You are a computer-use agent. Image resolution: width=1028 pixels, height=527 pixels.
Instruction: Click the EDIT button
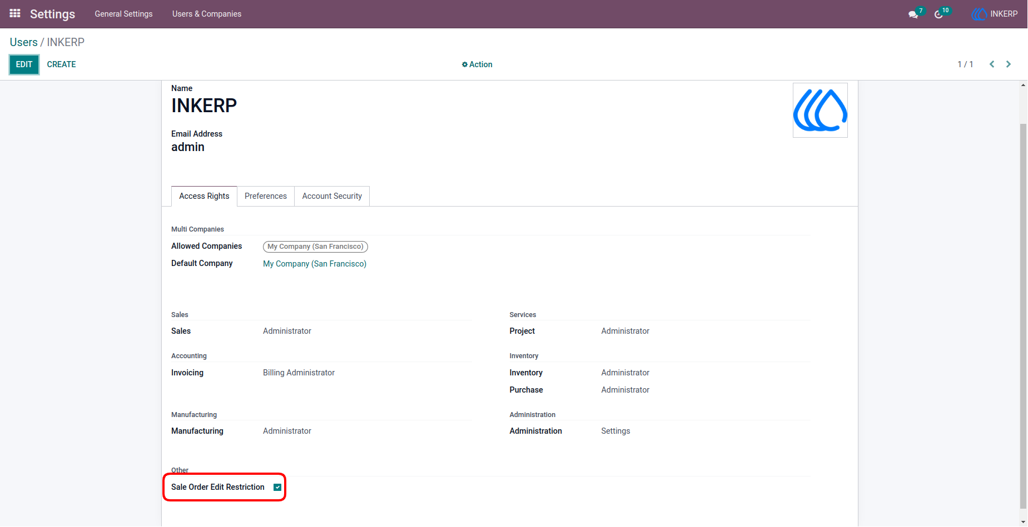coord(24,64)
